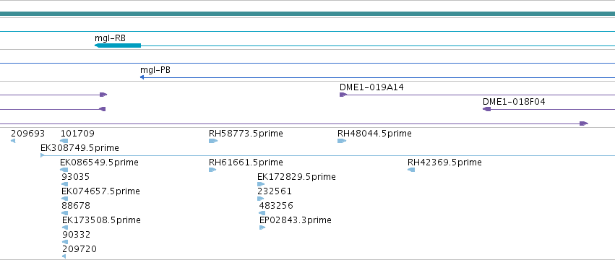Viewport: 615px width, 260px height.
Task: Open the mgl-RB feature label
Action: (111, 38)
